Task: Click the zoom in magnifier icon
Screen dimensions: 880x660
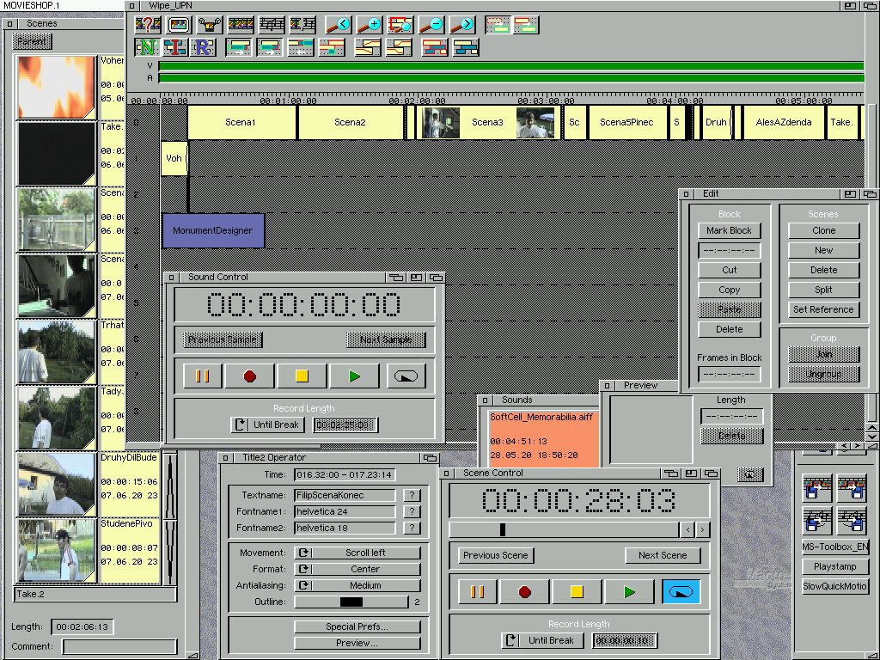Action: coord(369,24)
